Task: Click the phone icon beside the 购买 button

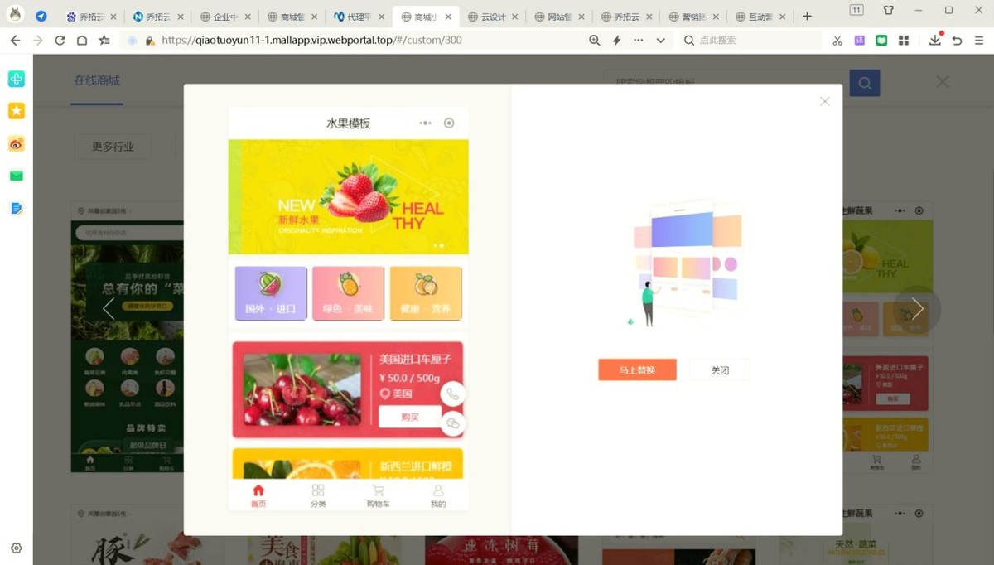Action: tap(452, 393)
